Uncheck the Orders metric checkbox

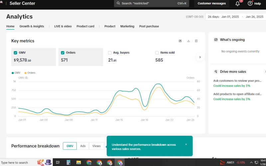click(63, 52)
